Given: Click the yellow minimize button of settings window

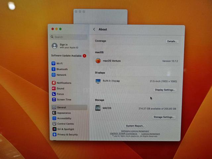Looking at the screenshot, I should point(57,29).
